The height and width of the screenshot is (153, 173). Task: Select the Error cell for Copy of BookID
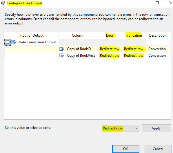pos(110,49)
